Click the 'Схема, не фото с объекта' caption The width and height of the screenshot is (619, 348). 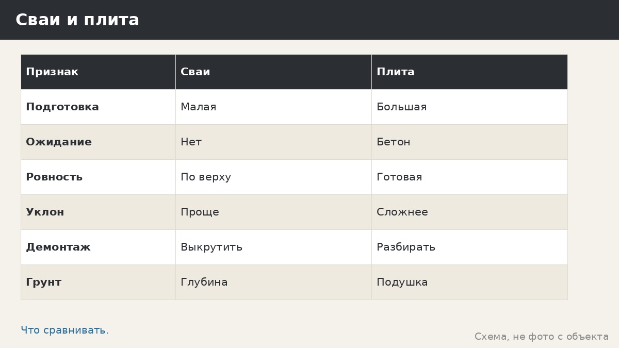(x=542, y=337)
